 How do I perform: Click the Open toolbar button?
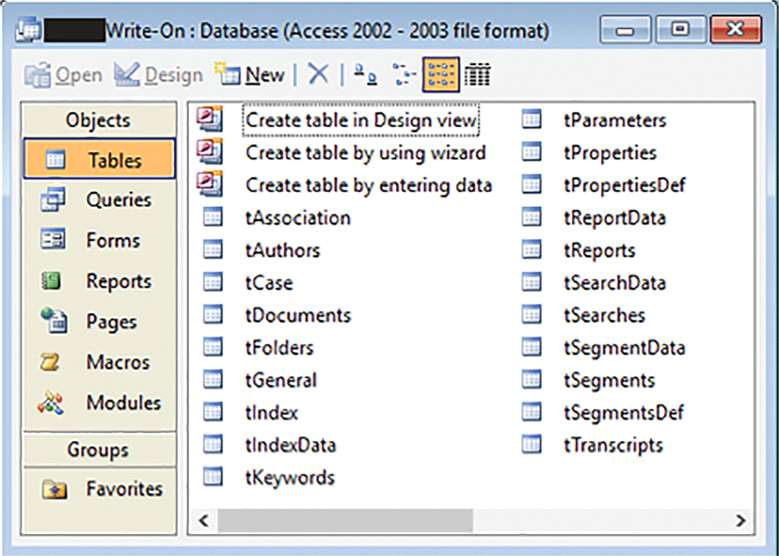63,75
